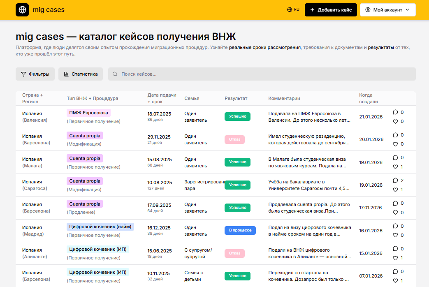Screen dimensions: 429x287
Task: Toggle the heart on the Аликанте case
Action: [x=395, y=258]
